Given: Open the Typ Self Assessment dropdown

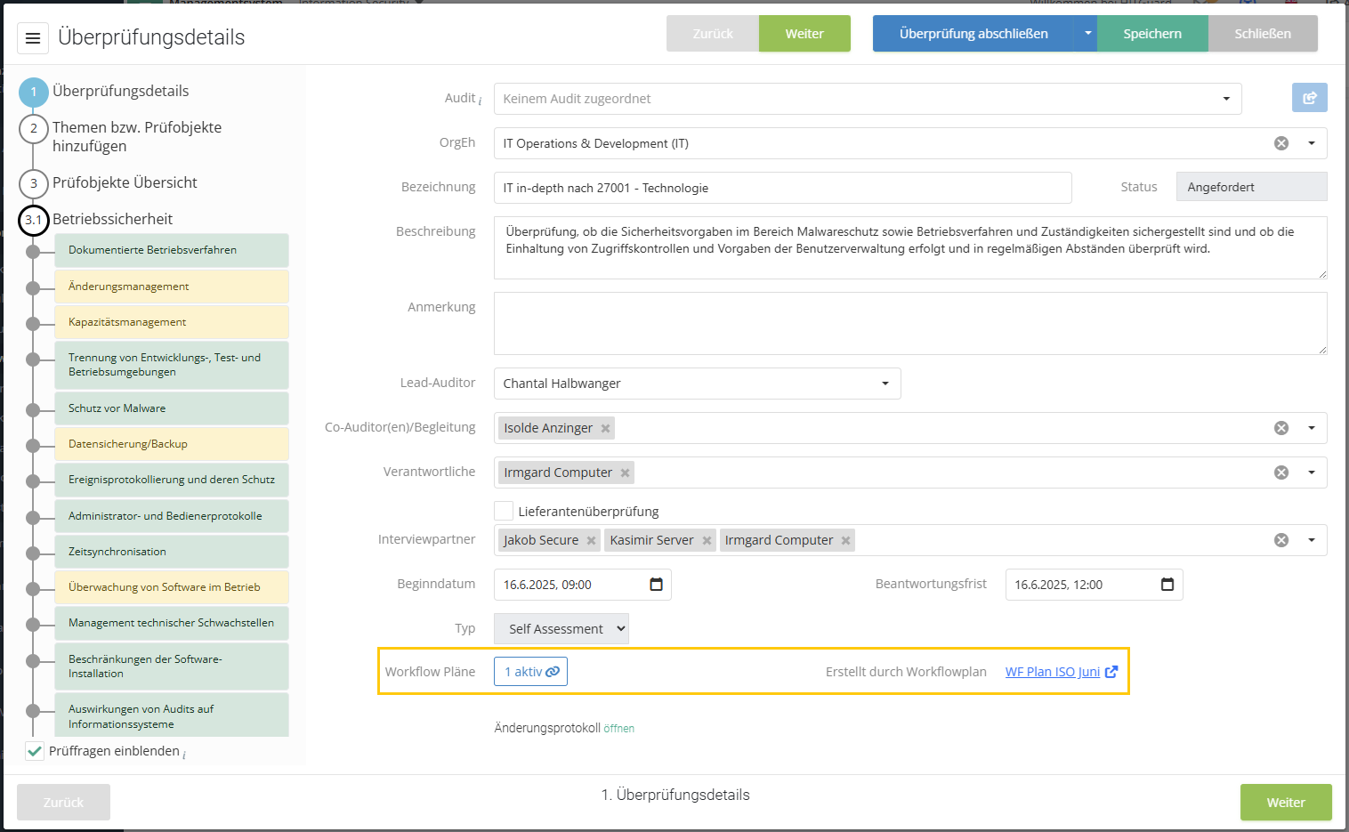Looking at the screenshot, I should [561, 629].
